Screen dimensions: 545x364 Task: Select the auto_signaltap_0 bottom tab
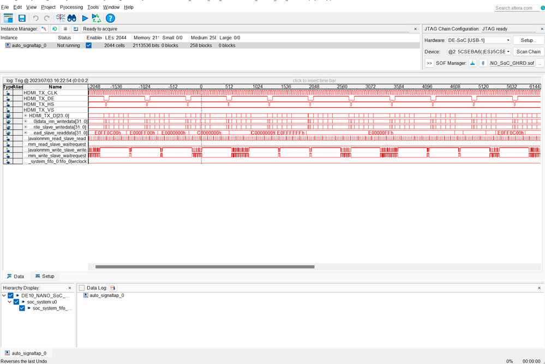tap(26, 353)
